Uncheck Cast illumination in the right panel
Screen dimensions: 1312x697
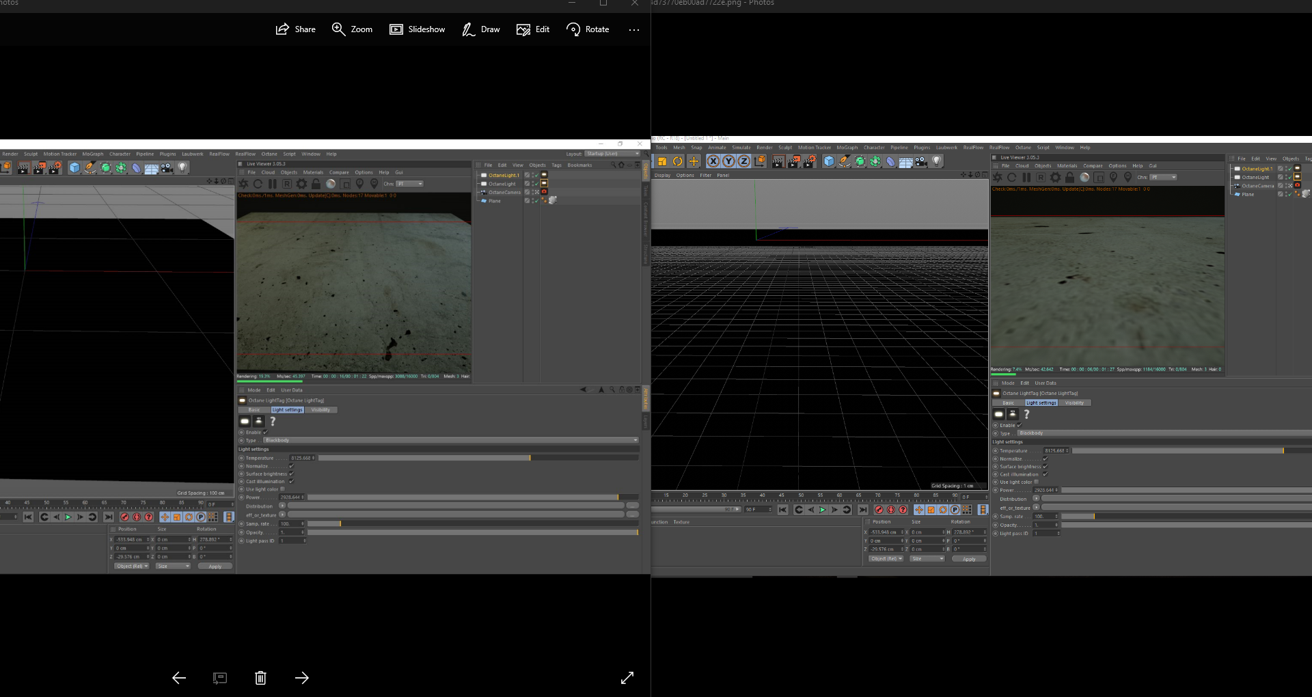click(x=1045, y=474)
